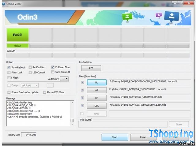Image resolution: width=196 pixels, height=146 pixels.
Task: Click the CP file button
Action: tap(97, 98)
